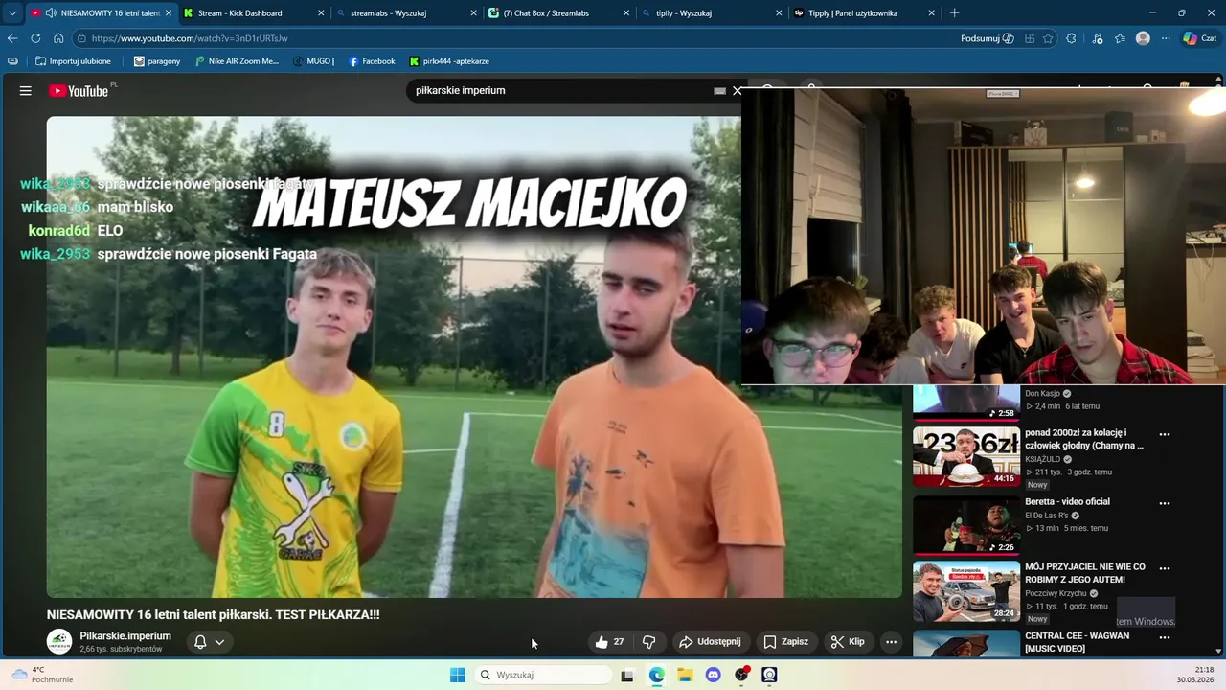This screenshot has height=690, width=1226.
Task: Focus the YouTube search field
Action: click(x=560, y=90)
